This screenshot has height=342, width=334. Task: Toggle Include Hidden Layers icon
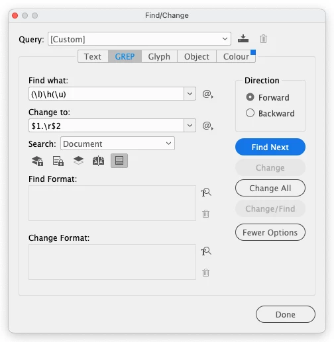[x=78, y=161]
